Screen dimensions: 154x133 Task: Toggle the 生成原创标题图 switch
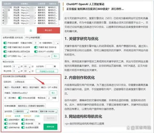[23, 127]
